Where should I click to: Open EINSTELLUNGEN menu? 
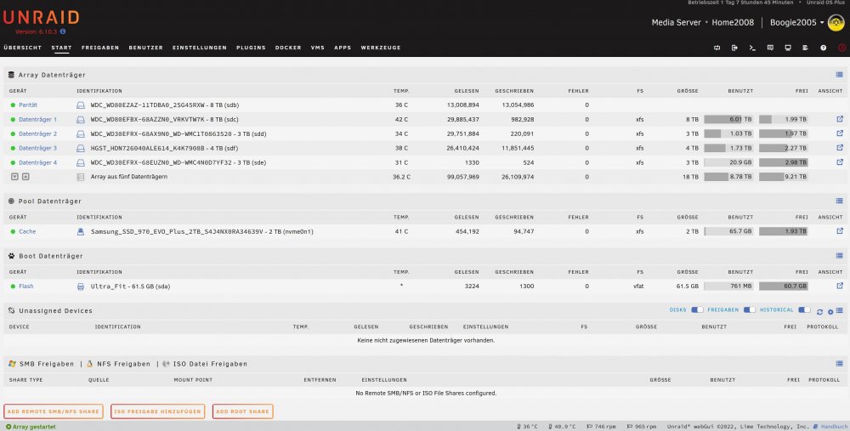tap(200, 48)
